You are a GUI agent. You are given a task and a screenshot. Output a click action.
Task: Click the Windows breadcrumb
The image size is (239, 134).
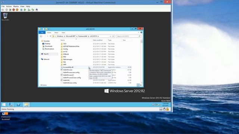point(60,36)
